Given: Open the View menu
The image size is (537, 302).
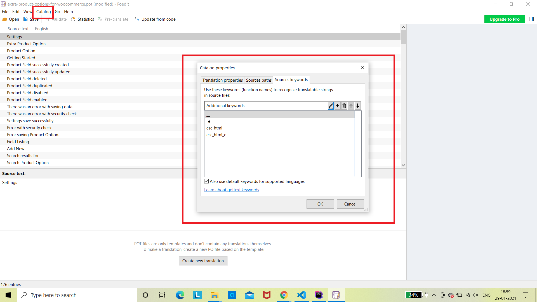Looking at the screenshot, I should (28, 12).
